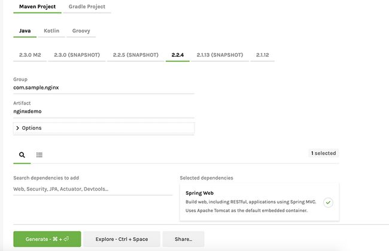389x251 pixels.
Task: Choose Java language
Action: pyautogui.click(x=25, y=31)
